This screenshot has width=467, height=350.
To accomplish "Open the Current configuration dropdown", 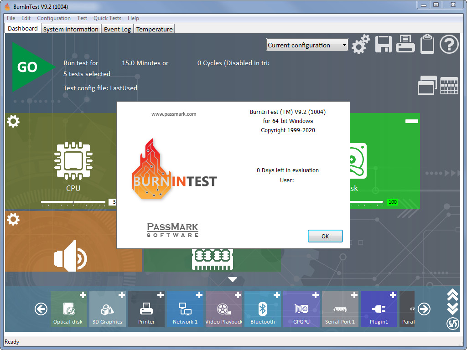I will [x=307, y=45].
